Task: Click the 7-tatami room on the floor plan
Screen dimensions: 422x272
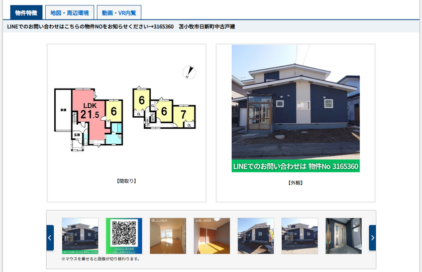Action: (183, 115)
